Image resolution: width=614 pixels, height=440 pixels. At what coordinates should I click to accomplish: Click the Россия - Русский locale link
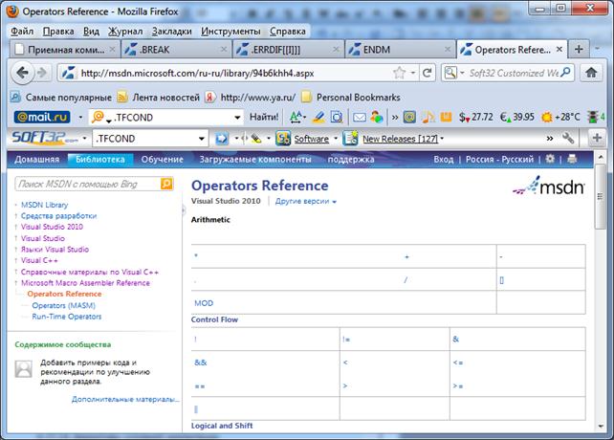pyautogui.click(x=499, y=159)
